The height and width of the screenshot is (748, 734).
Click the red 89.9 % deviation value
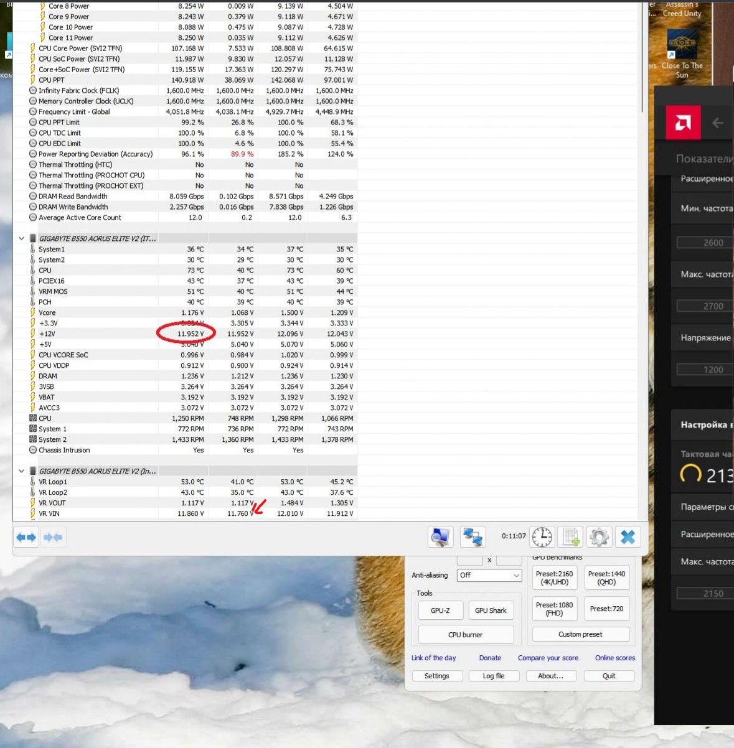(x=242, y=154)
